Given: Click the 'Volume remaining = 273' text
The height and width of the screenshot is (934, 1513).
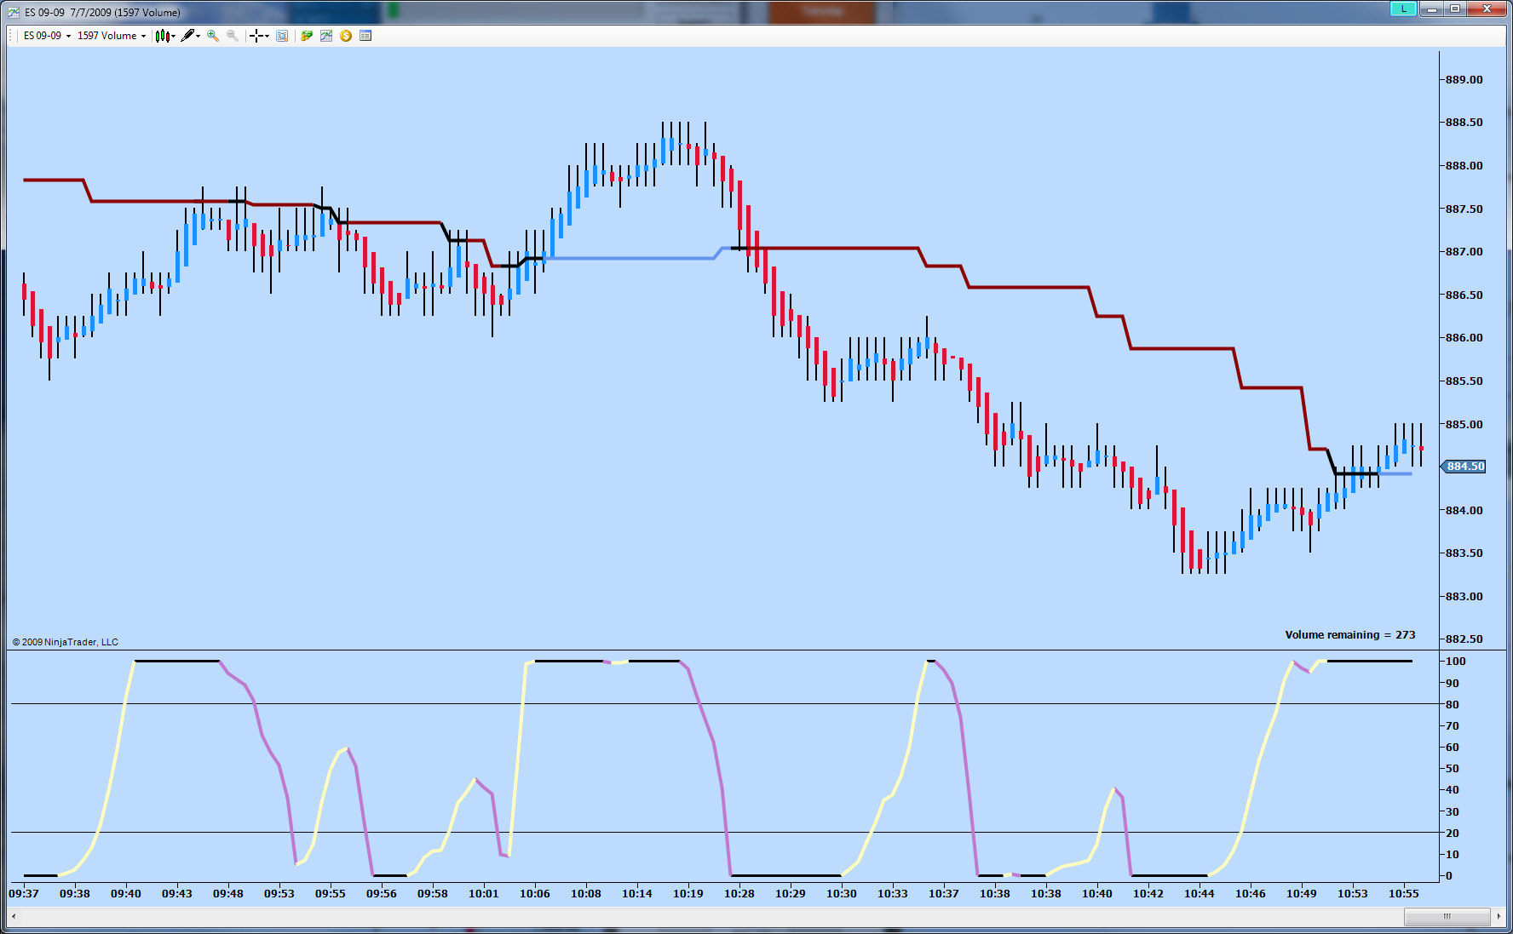Looking at the screenshot, I should (1349, 635).
